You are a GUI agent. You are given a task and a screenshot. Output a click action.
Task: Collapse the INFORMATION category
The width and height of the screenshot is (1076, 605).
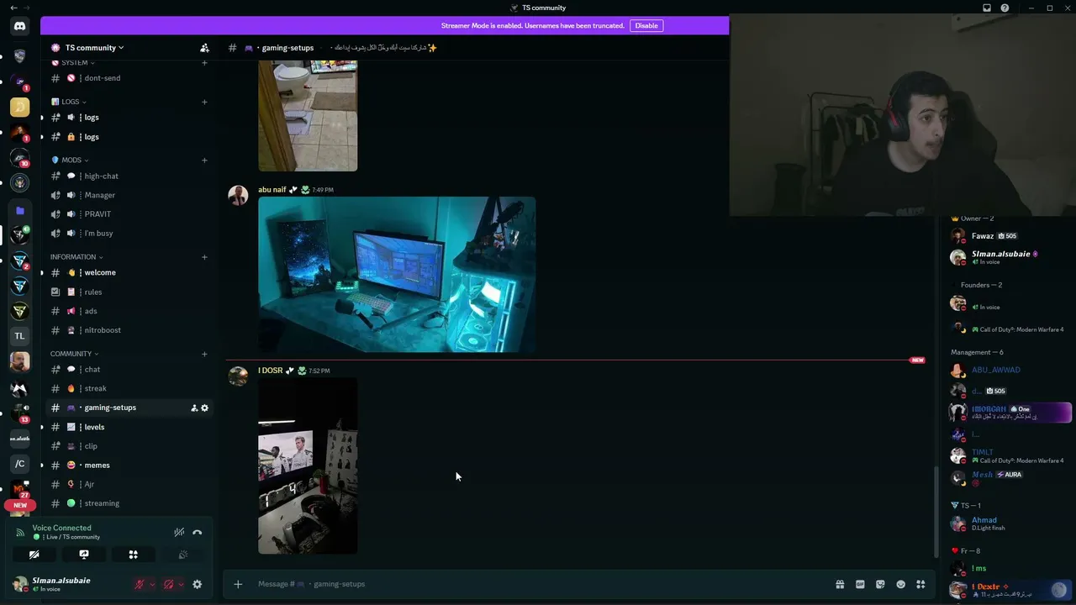pyautogui.click(x=76, y=256)
